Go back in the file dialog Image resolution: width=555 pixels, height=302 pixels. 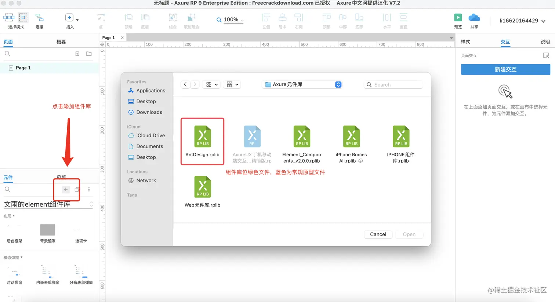coord(185,84)
